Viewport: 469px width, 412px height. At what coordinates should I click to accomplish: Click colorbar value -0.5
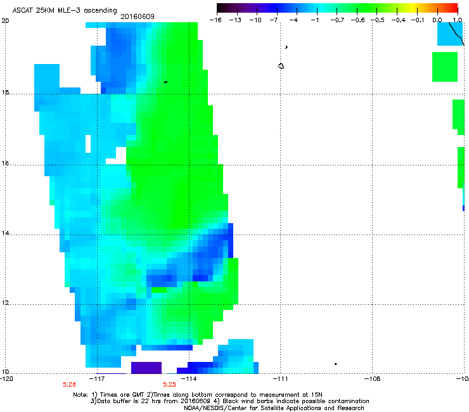[378, 20]
